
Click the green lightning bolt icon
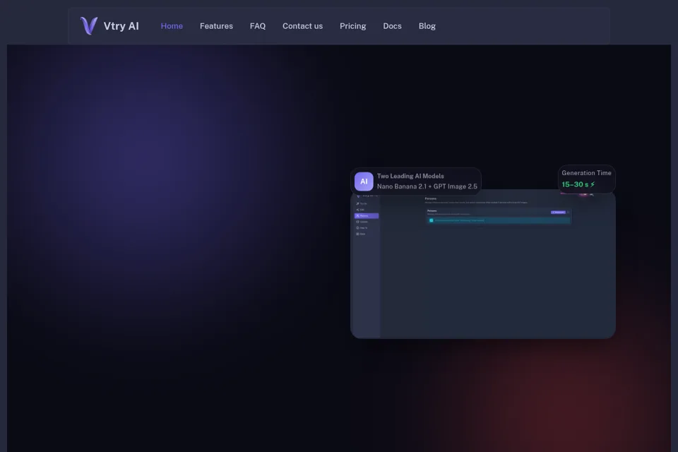pyautogui.click(x=593, y=184)
